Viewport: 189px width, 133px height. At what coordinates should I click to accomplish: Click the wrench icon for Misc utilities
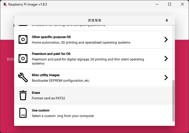pyautogui.click(x=23, y=78)
